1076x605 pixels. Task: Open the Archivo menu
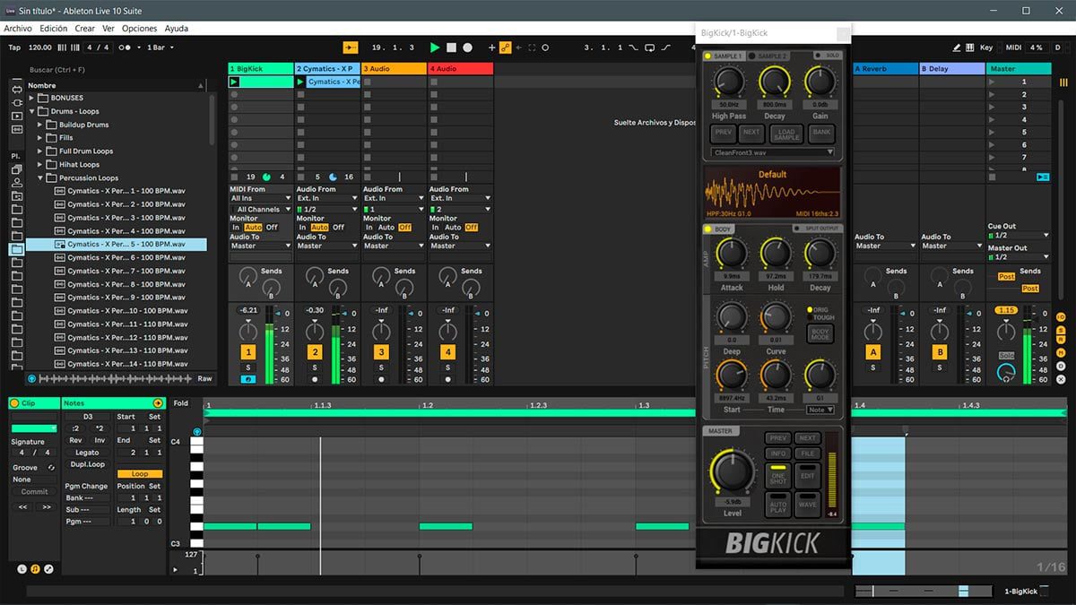point(18,29)
